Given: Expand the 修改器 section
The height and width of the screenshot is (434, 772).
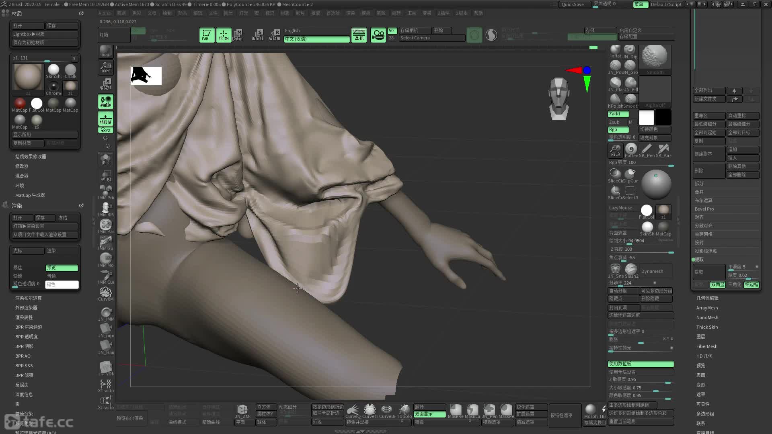Looking at the screenshot, I should 22,166.
